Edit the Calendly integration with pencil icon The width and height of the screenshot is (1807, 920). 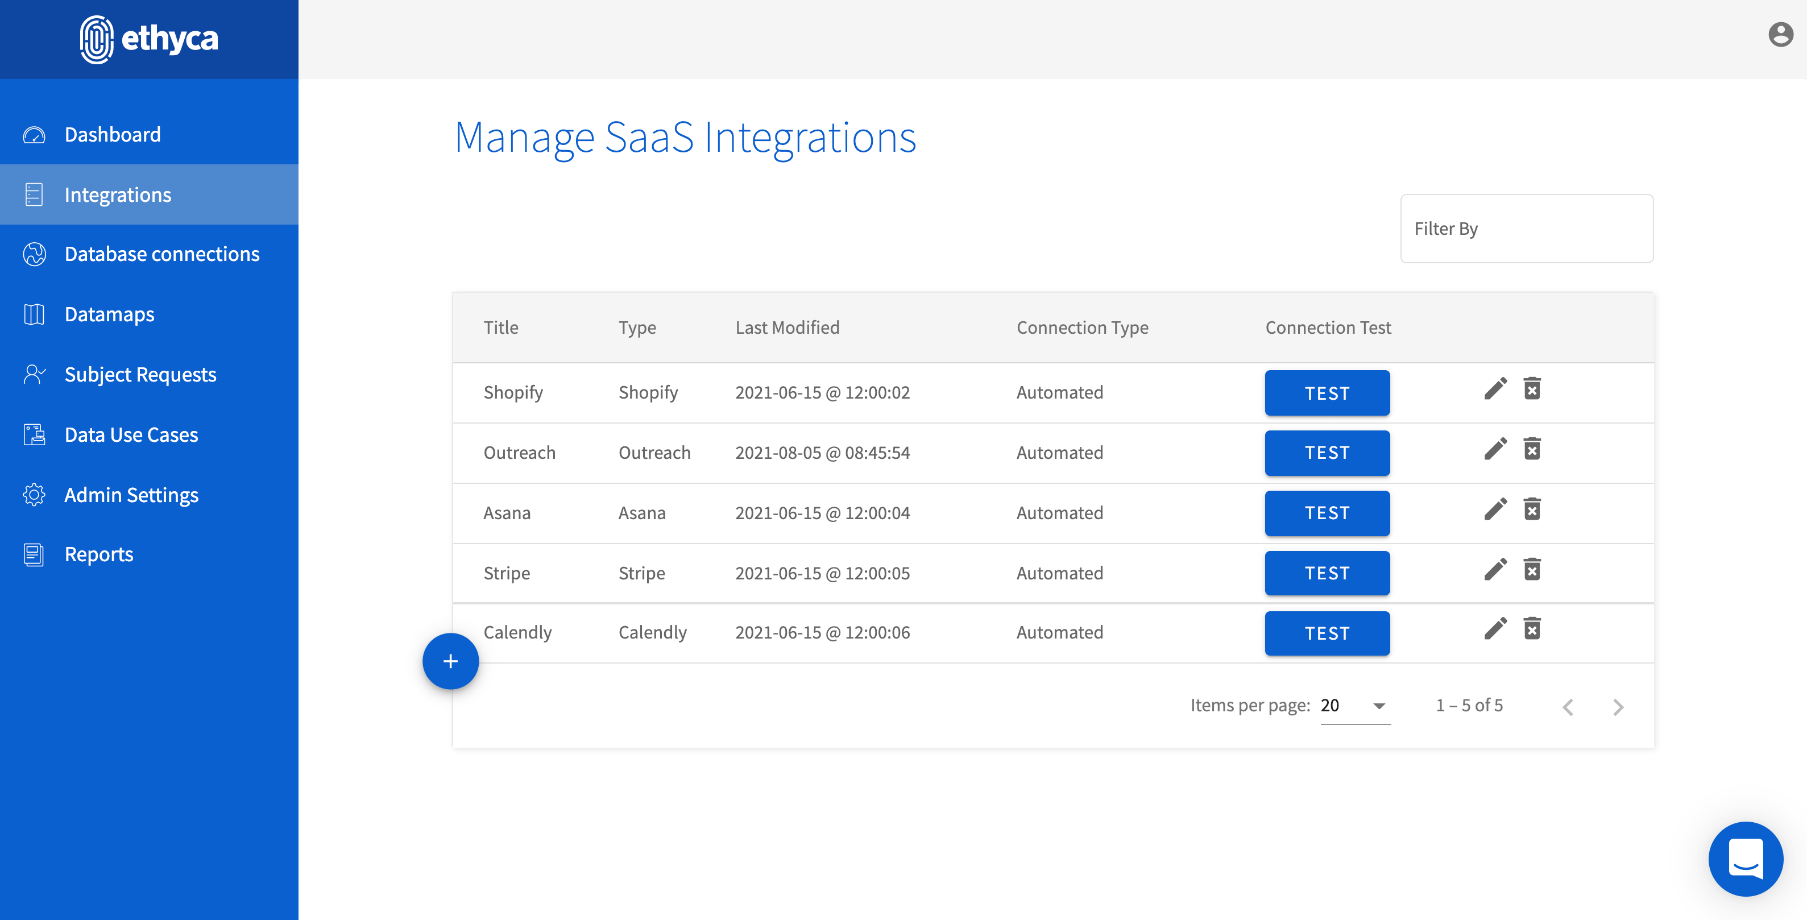1495,629
